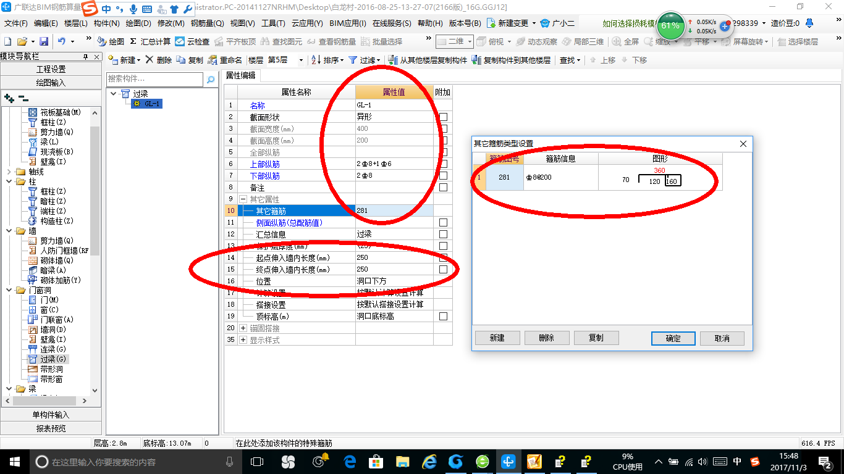Start 云检查 cloud check

[192, 41]
